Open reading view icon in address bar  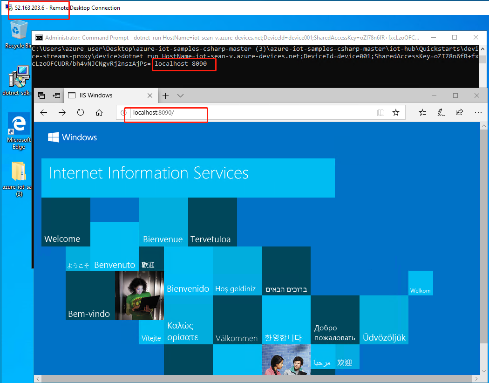[x=380, y=113]
